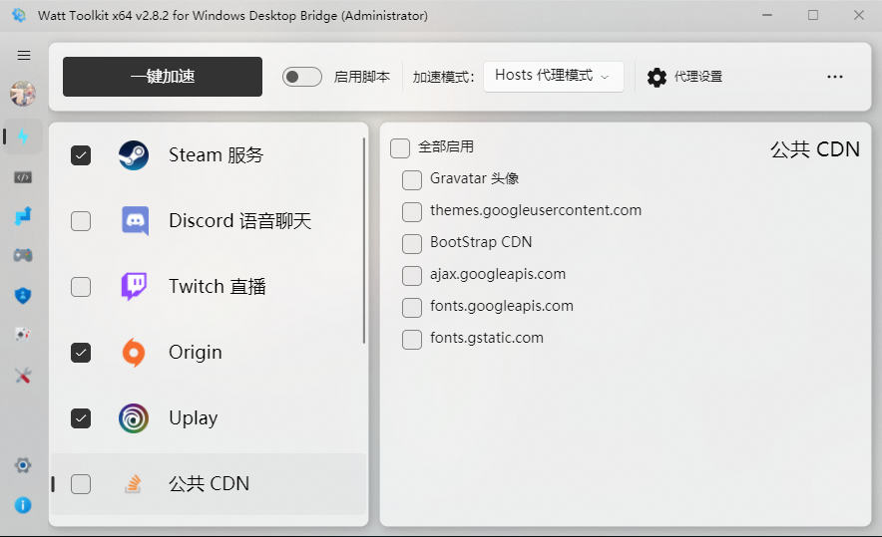Screen dimensions: 882x537
Task: Click the Uplay swirl logo icon
Action: point(134,417)
